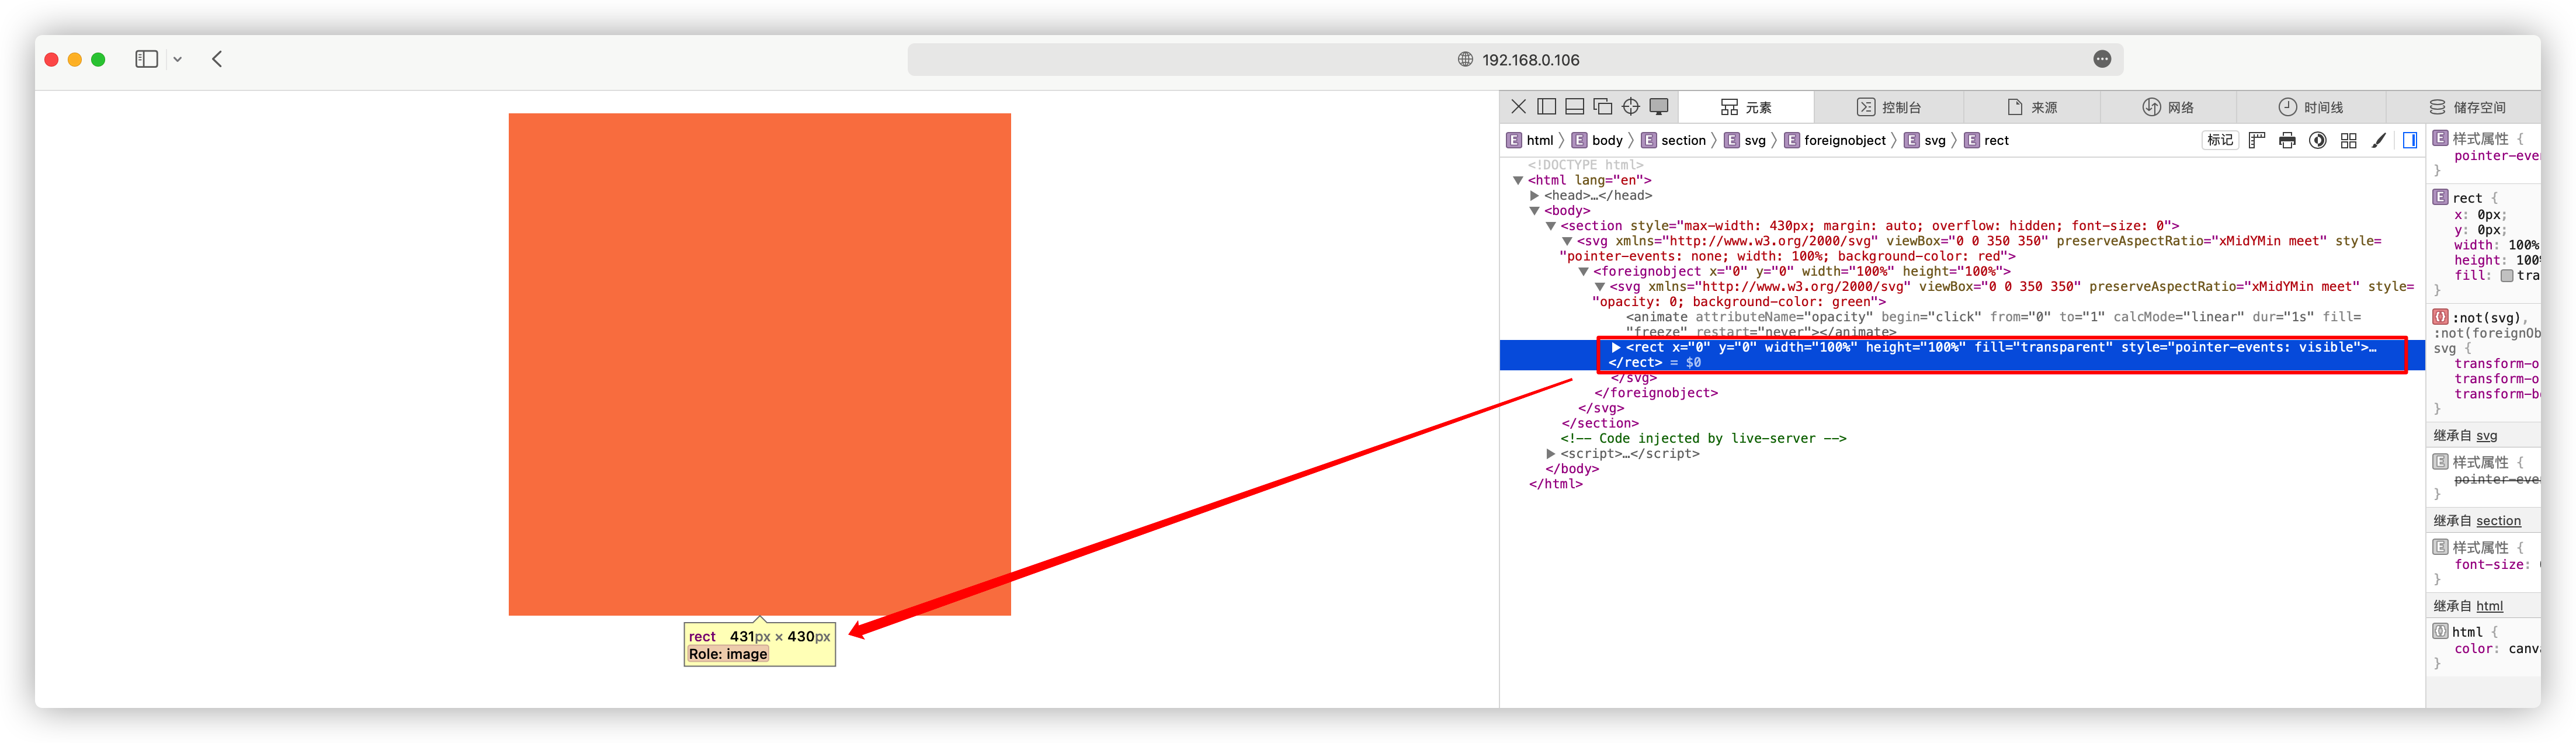Dock inspector to the bottom
Viewport: 2576px width, 743px height.
tap(1574, 107)
